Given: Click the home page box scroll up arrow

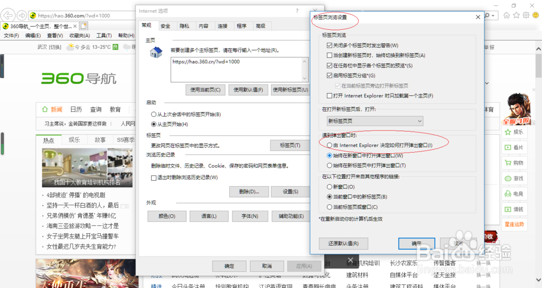Looking at the screenshot, I should [304, 62].
